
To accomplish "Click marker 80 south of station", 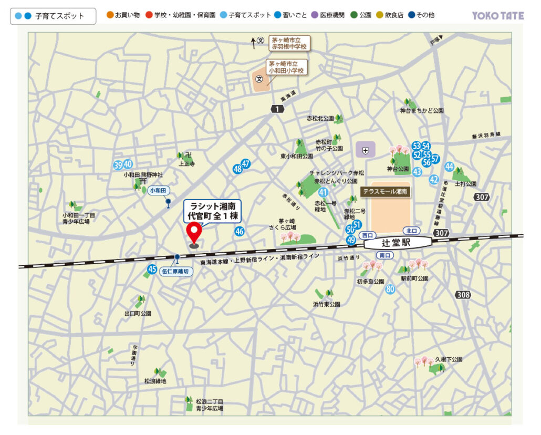I will point(390,289).
